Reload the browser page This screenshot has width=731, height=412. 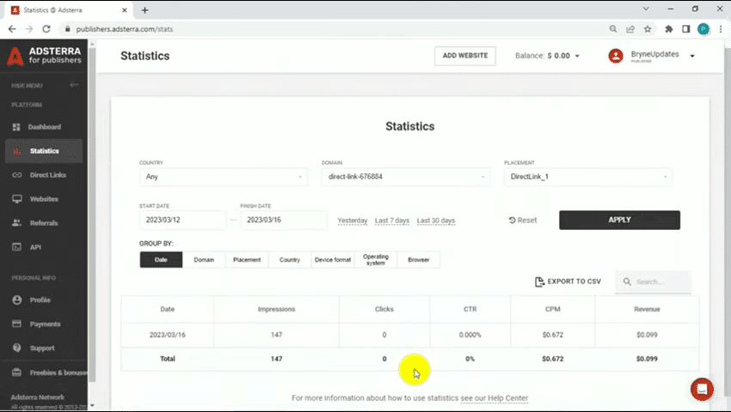click(x=46, y=29)
